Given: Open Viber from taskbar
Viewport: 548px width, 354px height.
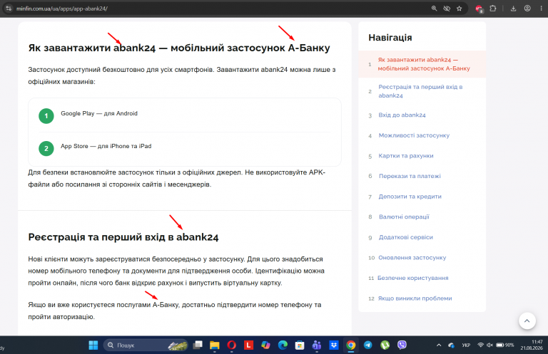Looking at the screenshot, I should (x=402, y=345).
